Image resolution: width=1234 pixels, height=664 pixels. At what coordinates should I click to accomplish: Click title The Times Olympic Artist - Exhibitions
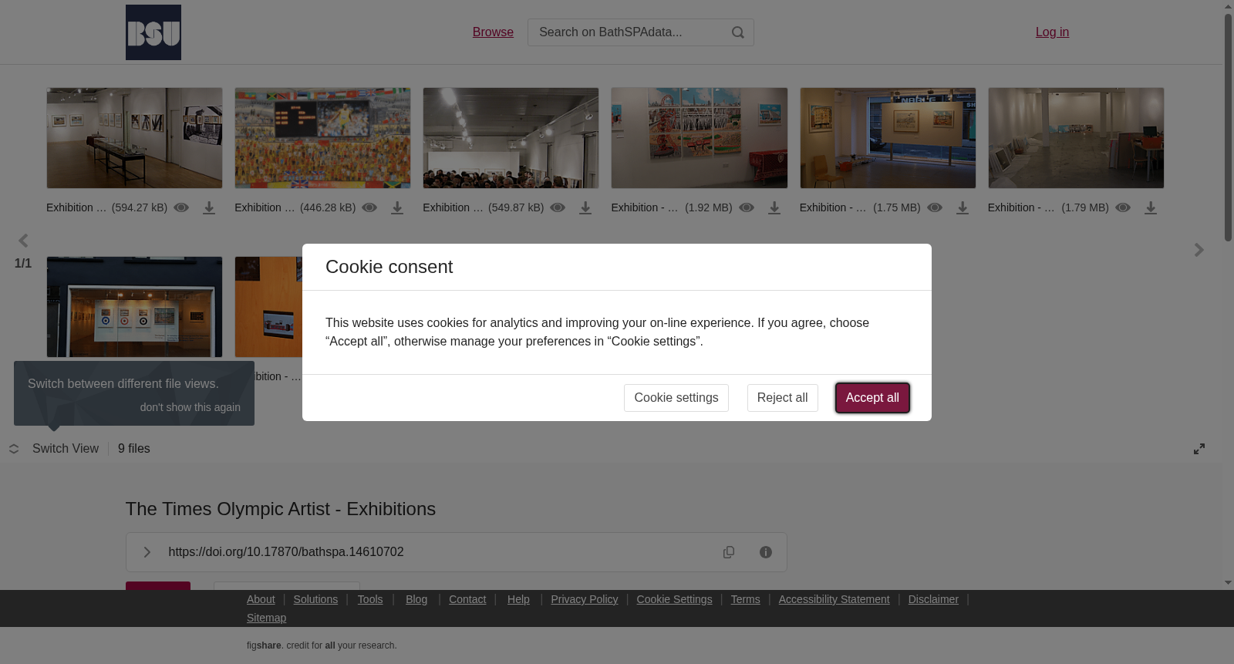point(281,509)
